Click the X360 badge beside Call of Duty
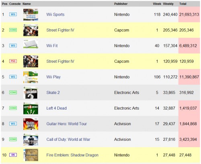This screenshot has width=201, height=164. [13, 139]
